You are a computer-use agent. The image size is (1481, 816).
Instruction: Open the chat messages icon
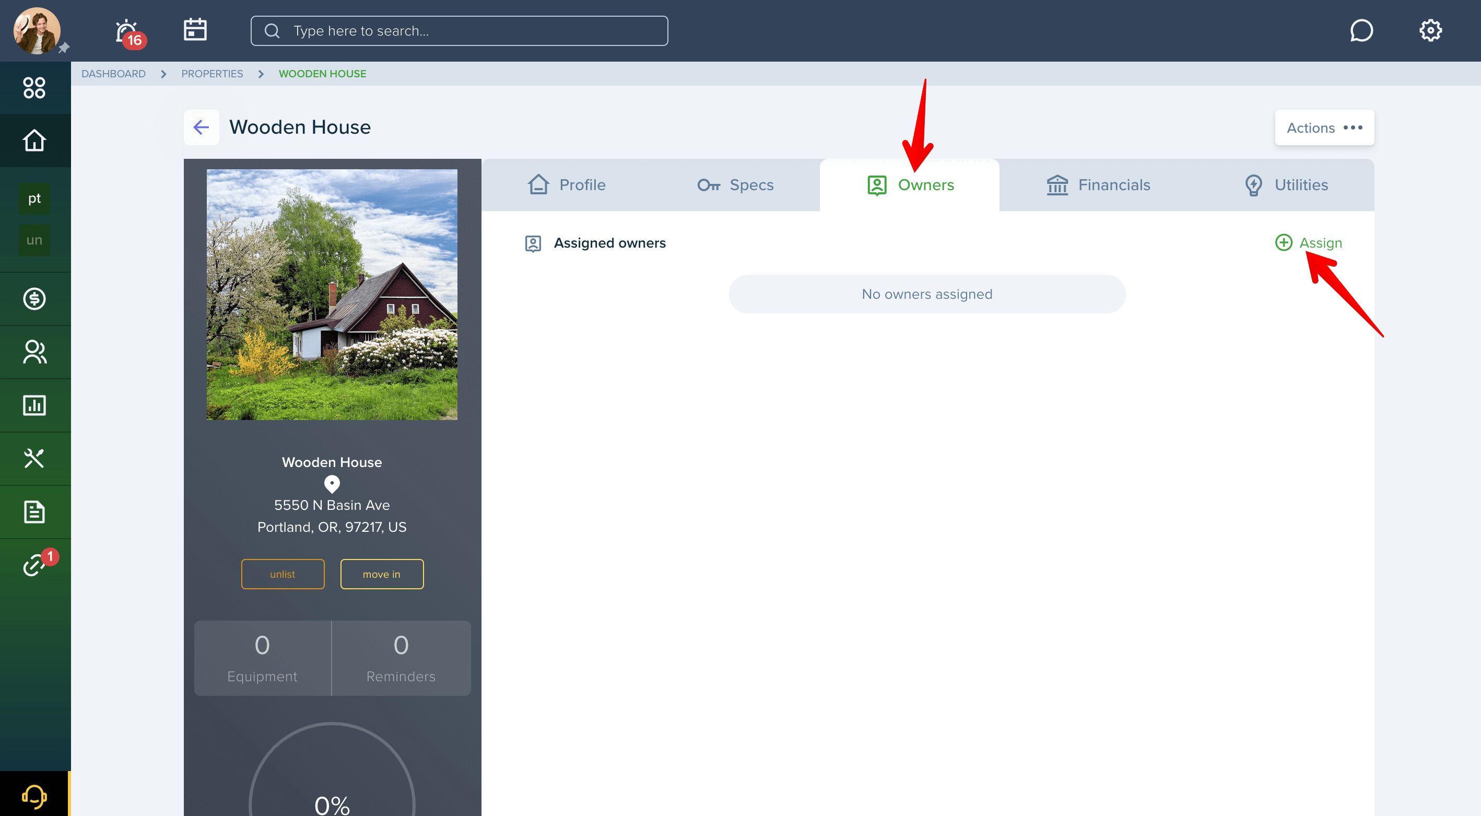[x=1361, y=30]
